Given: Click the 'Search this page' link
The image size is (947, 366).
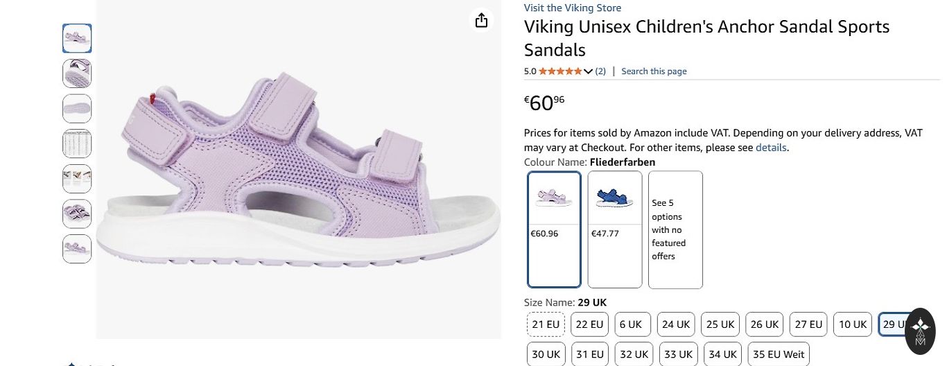Looking at the screenshot, I should pos(654,71).
